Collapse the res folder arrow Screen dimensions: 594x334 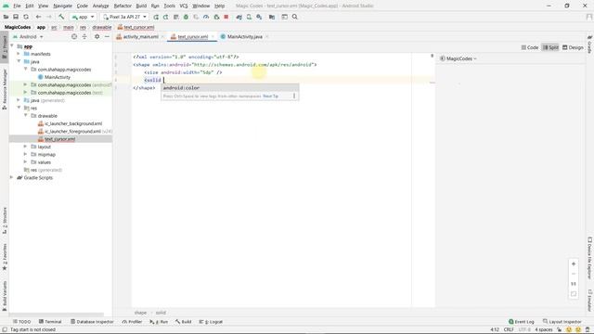(x=19, y=108)
